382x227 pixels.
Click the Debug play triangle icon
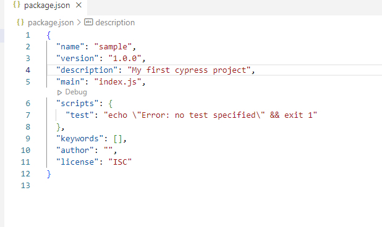(x=59, y=93)
